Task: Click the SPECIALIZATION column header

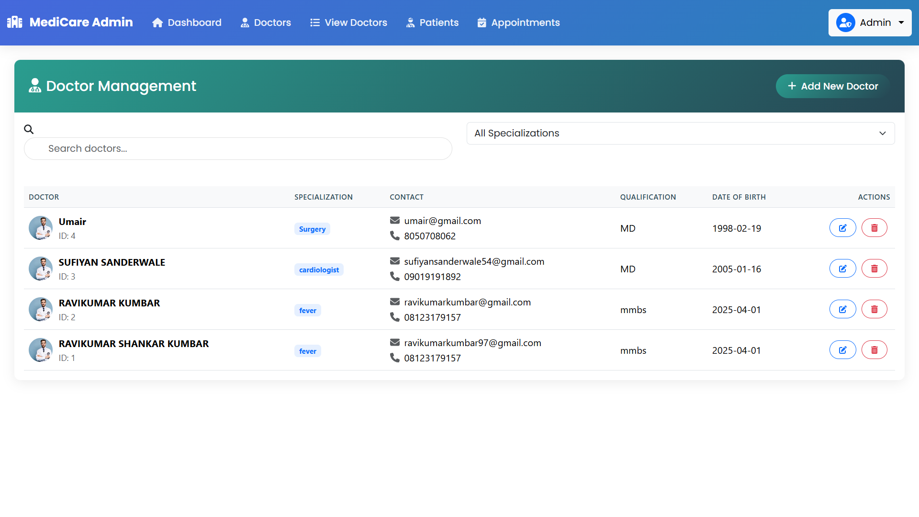Action: coord(324,197)
